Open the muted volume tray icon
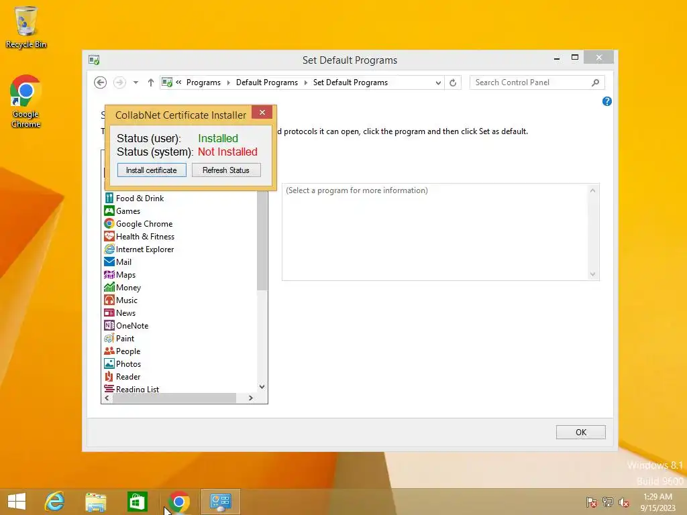Screen dimensions: 687x515 624,502
